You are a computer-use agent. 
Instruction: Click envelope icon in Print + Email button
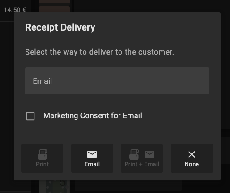[150, 154]
